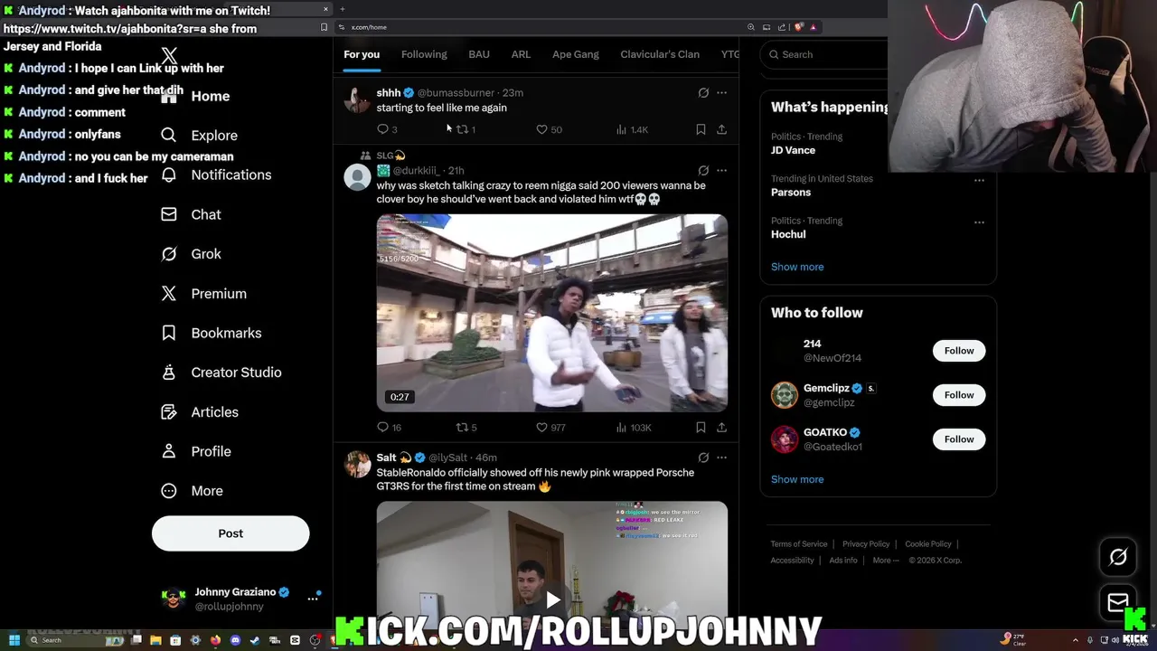Viewport: 1157px width, 651px height.
Task: Click the Post button
Action: [x=230, y=533]
